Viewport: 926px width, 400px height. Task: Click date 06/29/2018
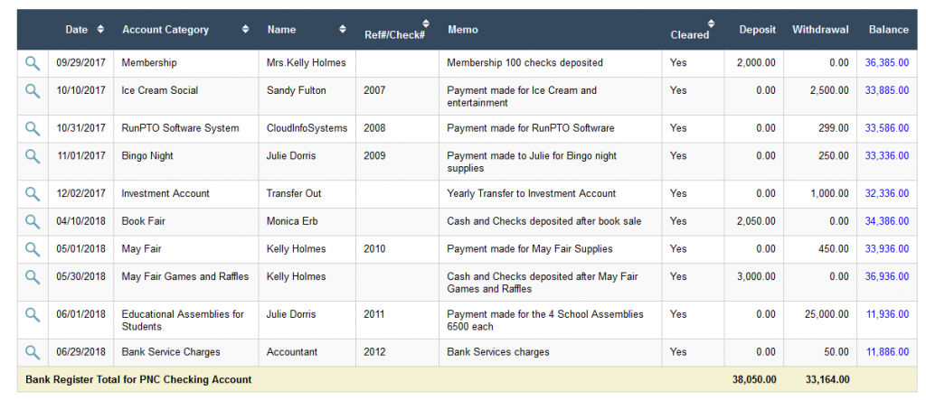pyautogui.click(x=80, y=352)
